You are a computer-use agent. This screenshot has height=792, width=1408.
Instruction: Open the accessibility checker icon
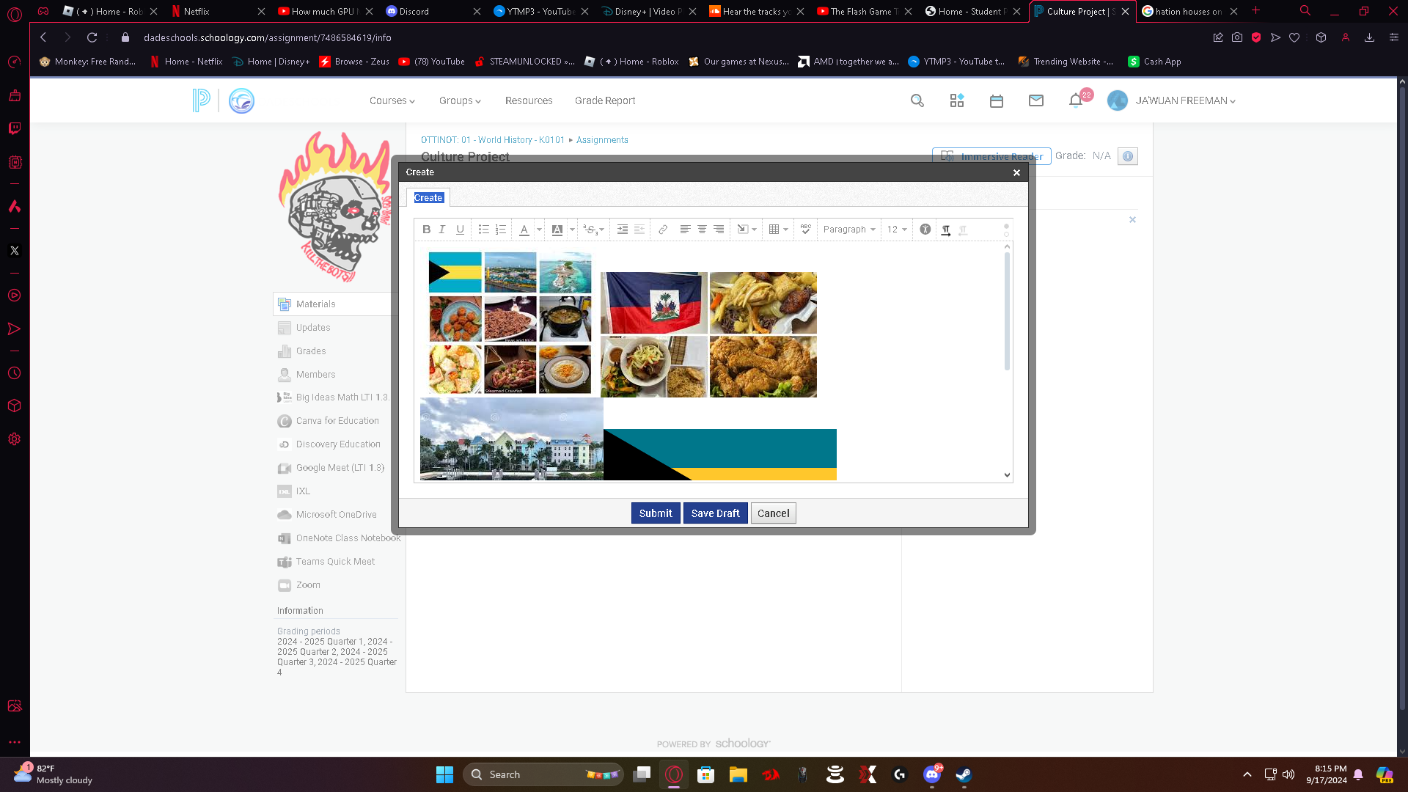[925, 230]
